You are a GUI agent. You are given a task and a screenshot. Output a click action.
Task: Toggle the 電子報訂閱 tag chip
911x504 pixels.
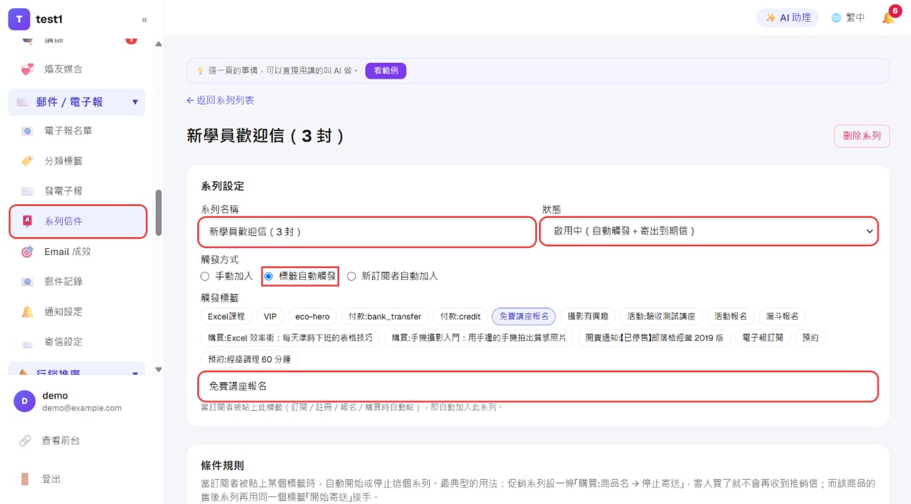click(x=763, y=338)
